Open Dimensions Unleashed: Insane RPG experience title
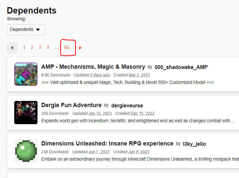Image resolution: width=239 pixels, height=178 pixels. click(x=107, y=143)
